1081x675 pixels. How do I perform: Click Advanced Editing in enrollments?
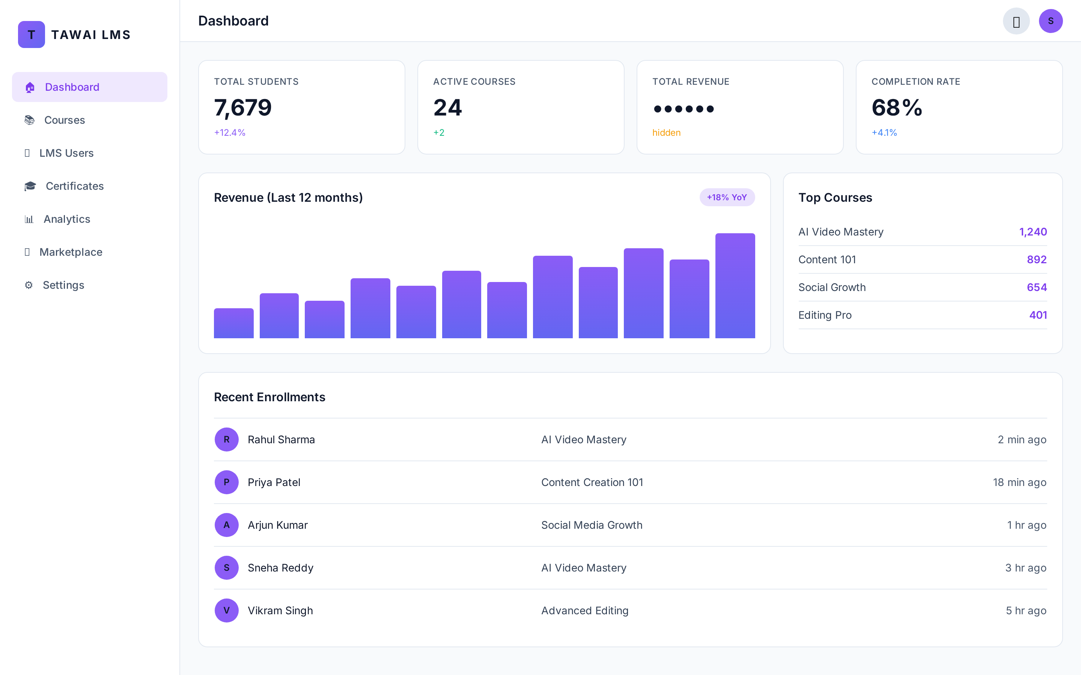point(585,611)
